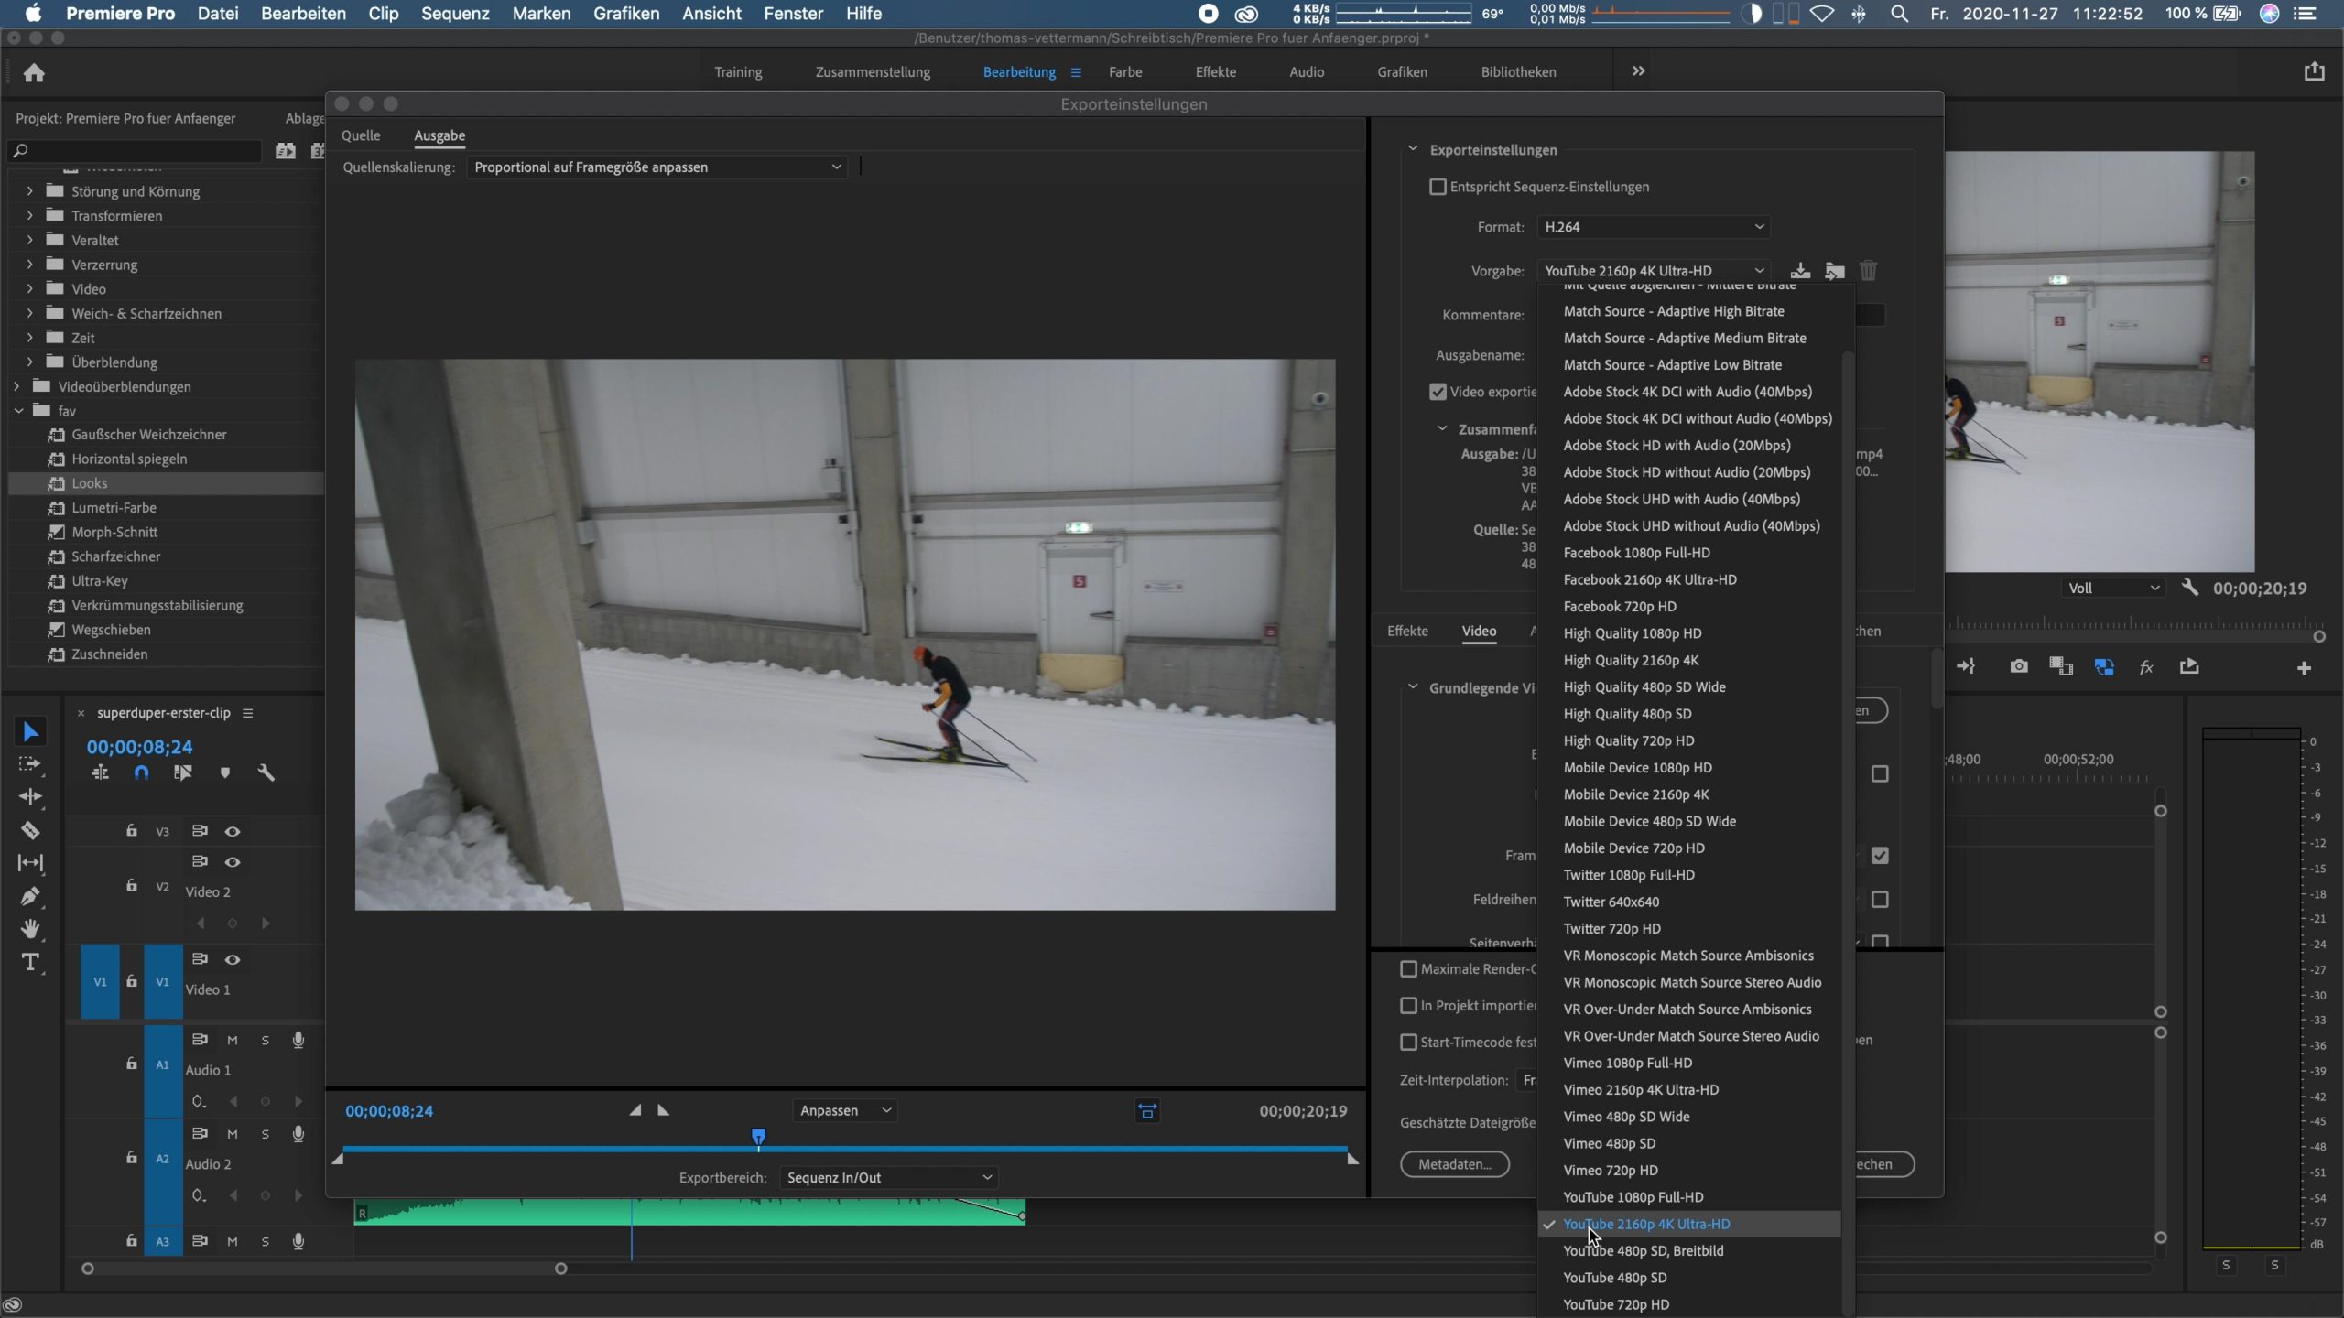This screenshot has height=1318, width=2344.
Task: Click the export frame camera icon
Action: pos(2018,666)
